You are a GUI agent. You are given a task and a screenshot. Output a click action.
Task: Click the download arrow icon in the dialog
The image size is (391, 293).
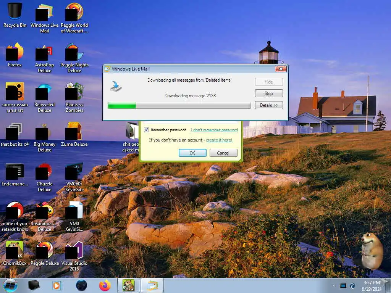click(116, 86)
